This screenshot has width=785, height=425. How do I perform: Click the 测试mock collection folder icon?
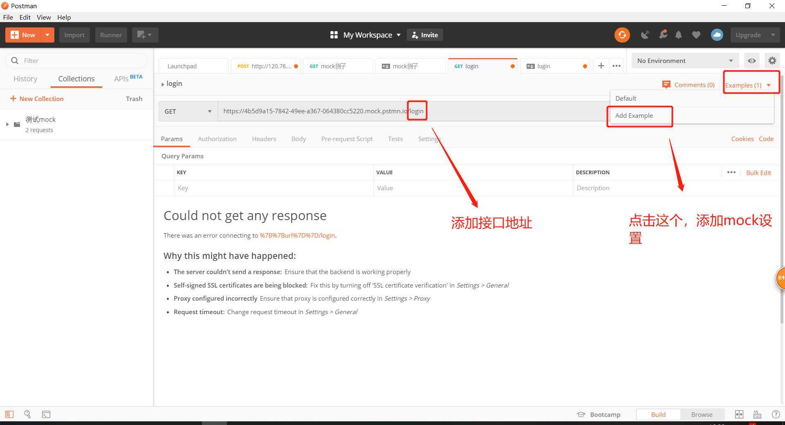[x=17, y=124]
